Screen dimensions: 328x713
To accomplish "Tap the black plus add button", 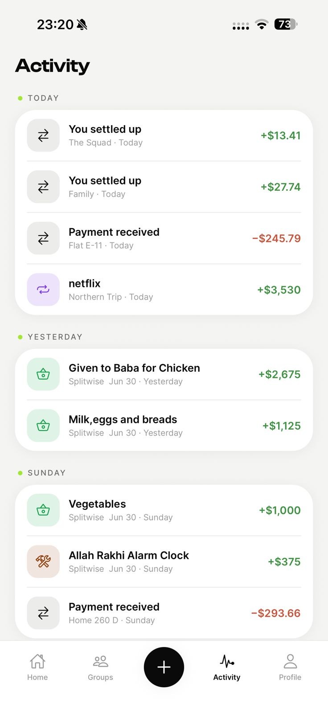I will click(164, 667).
